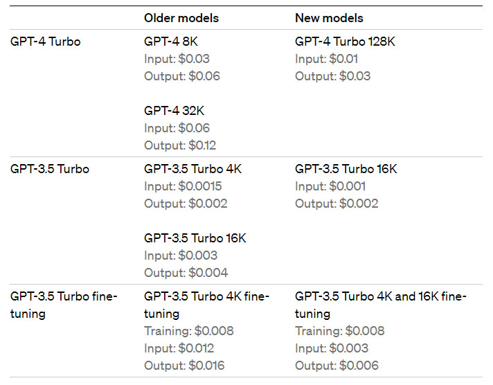Select the "GPT-4 Turbo" row label
The height and width of the screenshot is (385, 493).
pos(45,42)
